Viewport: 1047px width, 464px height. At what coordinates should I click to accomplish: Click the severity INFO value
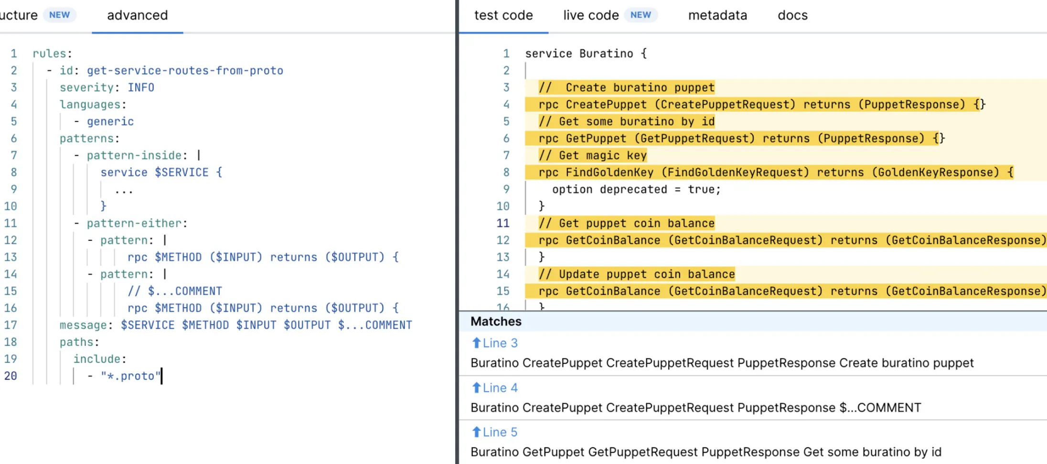[x=140, y=87]
